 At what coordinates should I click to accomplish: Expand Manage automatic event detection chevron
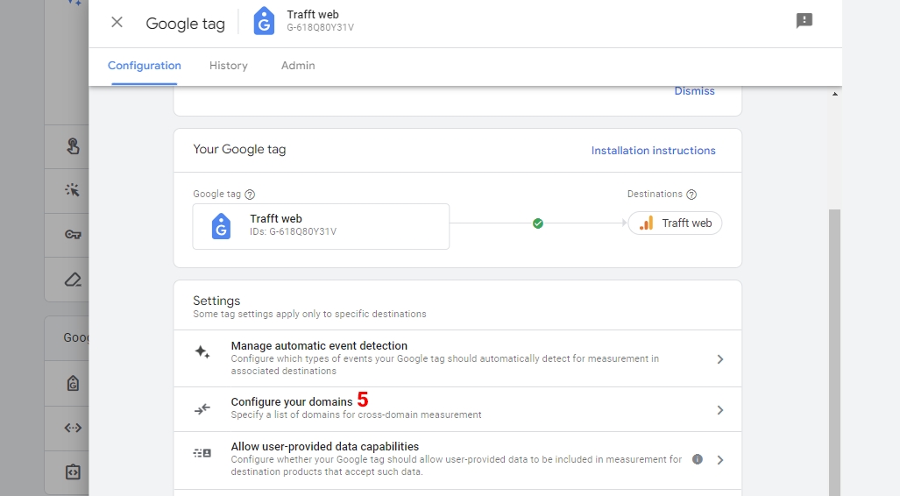[x=719, y=359]
